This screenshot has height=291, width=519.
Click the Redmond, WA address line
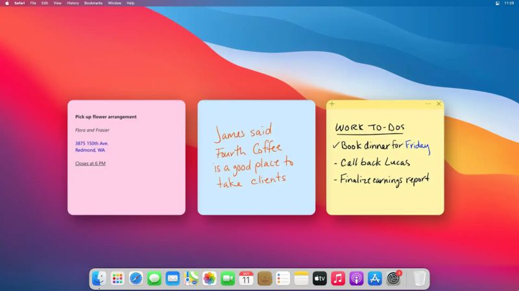[x=90, y=150]
